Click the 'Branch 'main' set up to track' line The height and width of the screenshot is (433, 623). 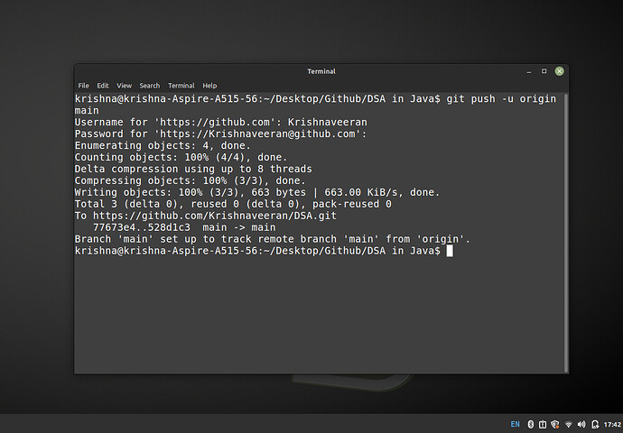pos(273,239)
